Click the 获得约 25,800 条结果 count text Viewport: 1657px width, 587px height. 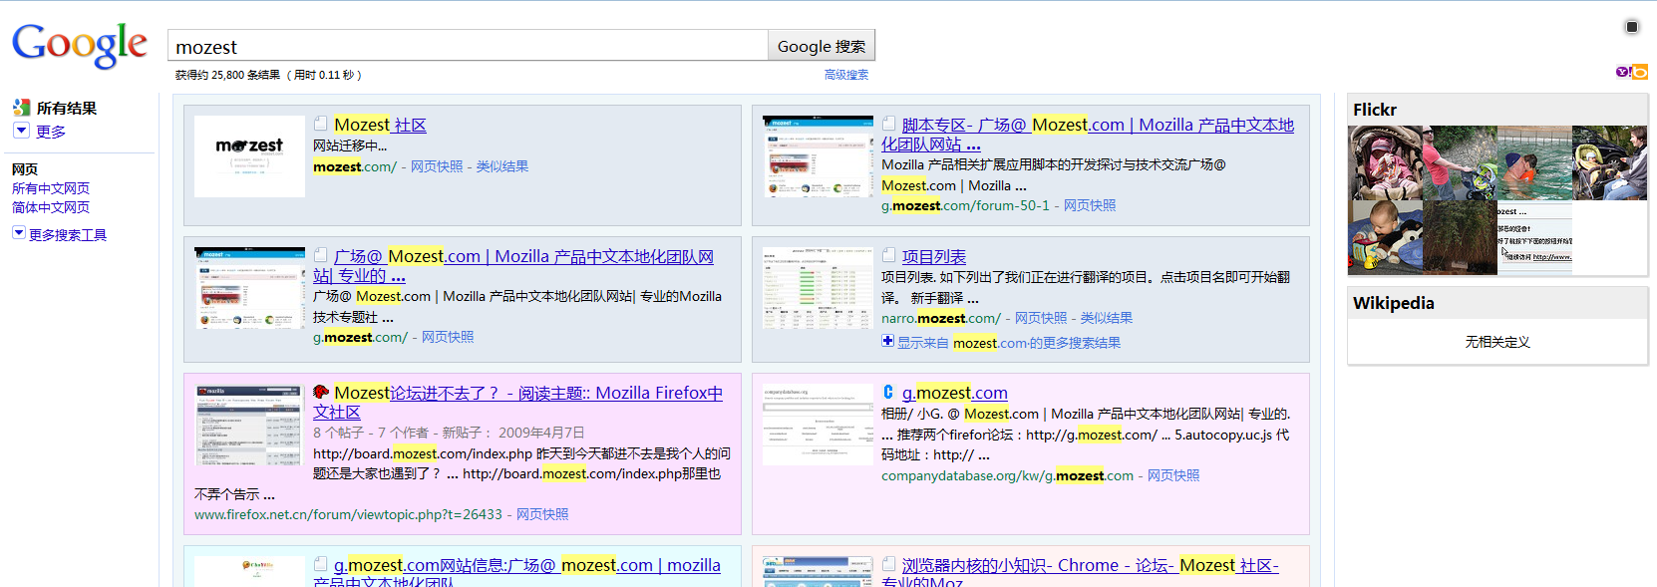[x=227, y=75]
